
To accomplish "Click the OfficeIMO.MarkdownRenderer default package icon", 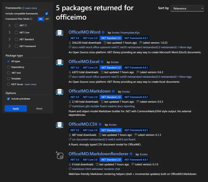I will pos(60,155).
